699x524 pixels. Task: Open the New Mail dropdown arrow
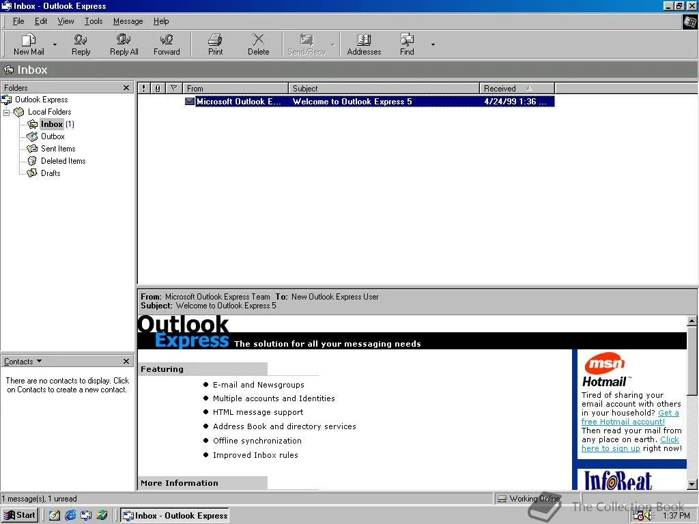(55, 44)
